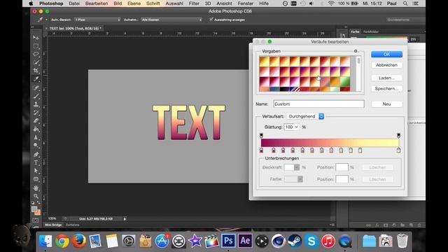
Task: Open the status bar info arrow menu
Action: coord(125,219)
